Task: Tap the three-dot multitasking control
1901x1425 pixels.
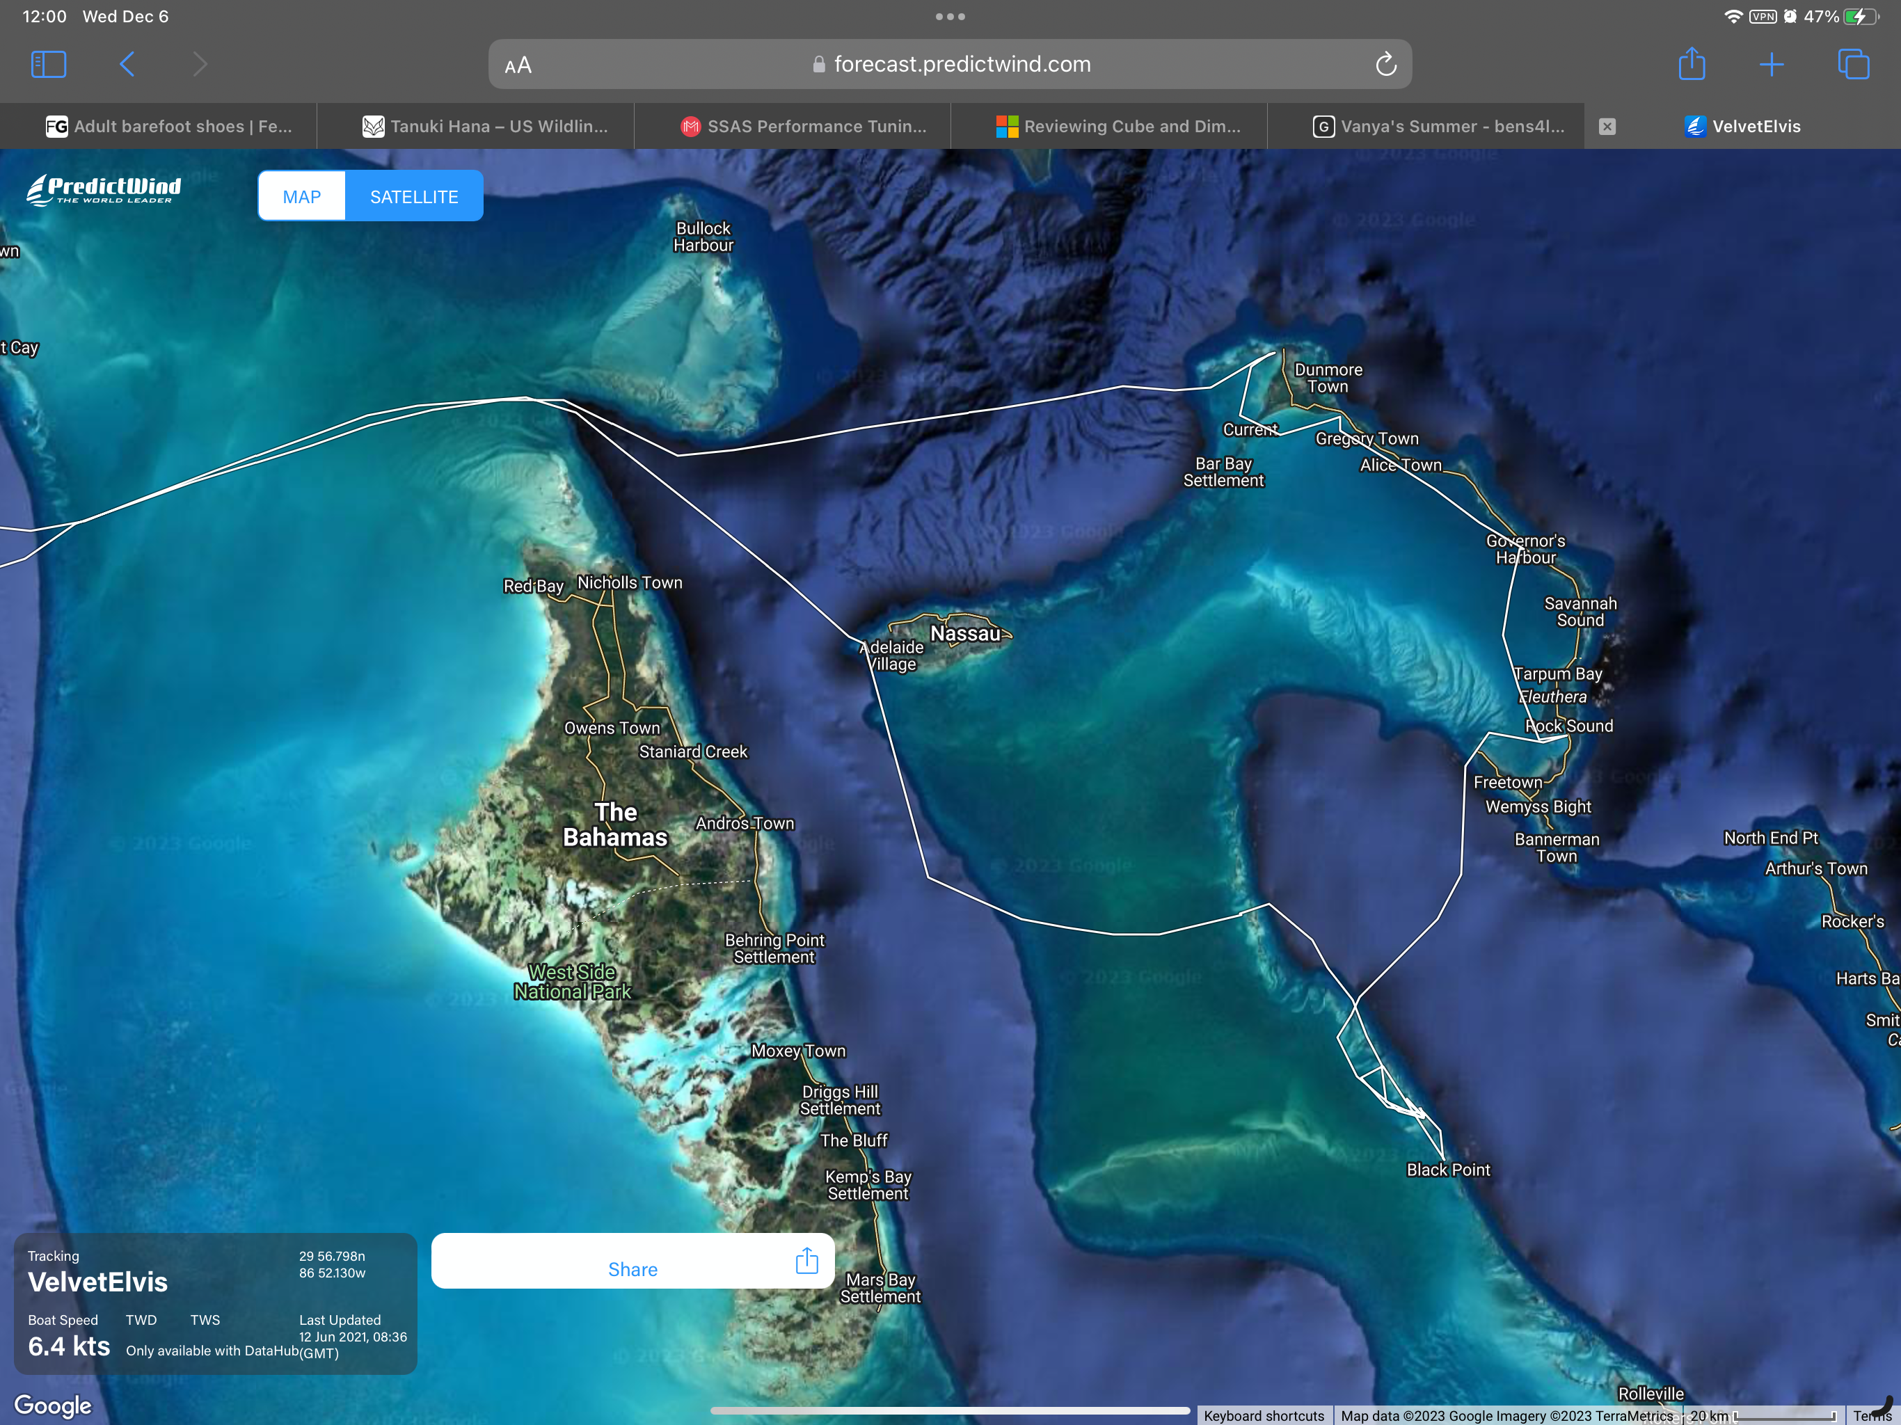Action: pyautogui.click(x=950, y=16)
